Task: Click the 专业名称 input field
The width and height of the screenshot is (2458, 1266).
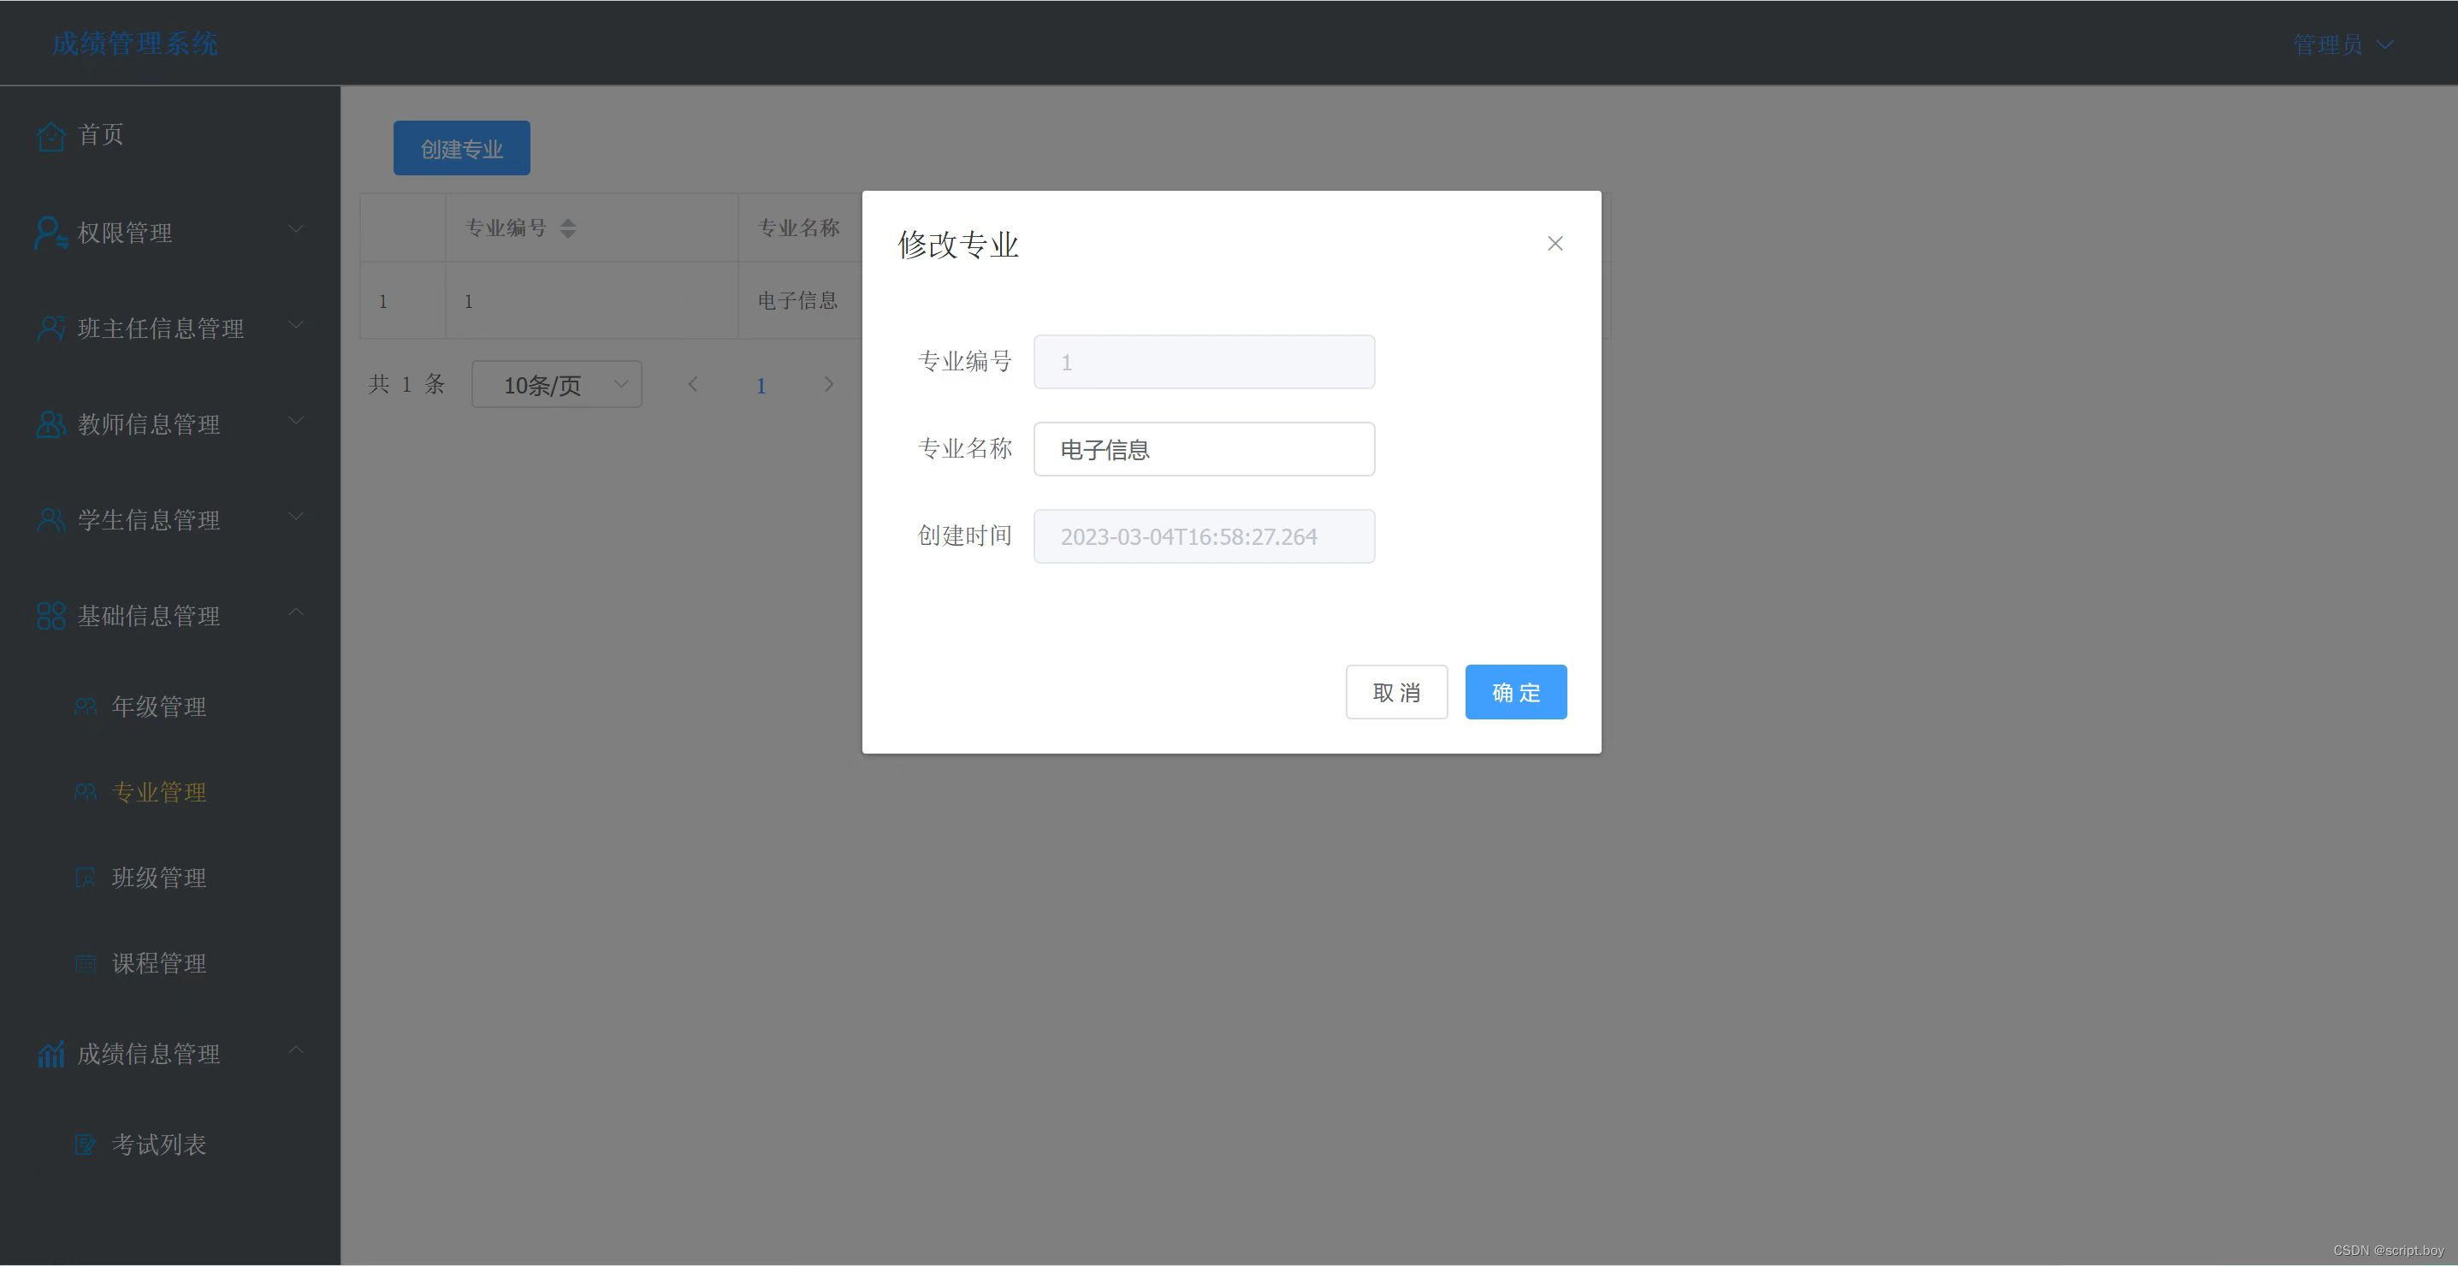Action: coord(1203,449)
